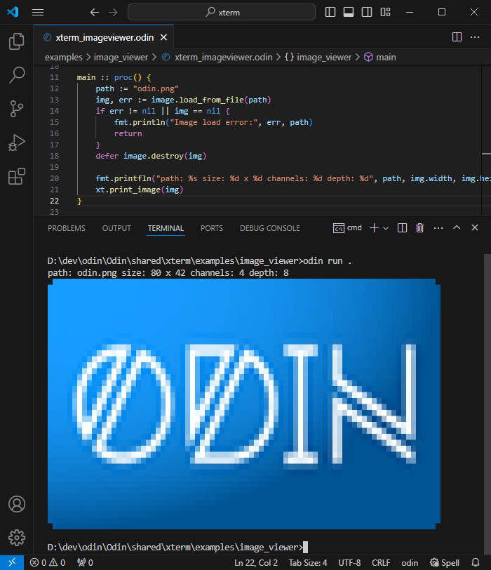Screen dimensions: 491x570
Task: Switch to the PORTS panel tab
Action: (x=212, y=228)
